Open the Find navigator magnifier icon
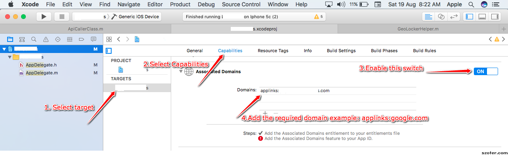This screenshot has width=508, height=155. 34,39
